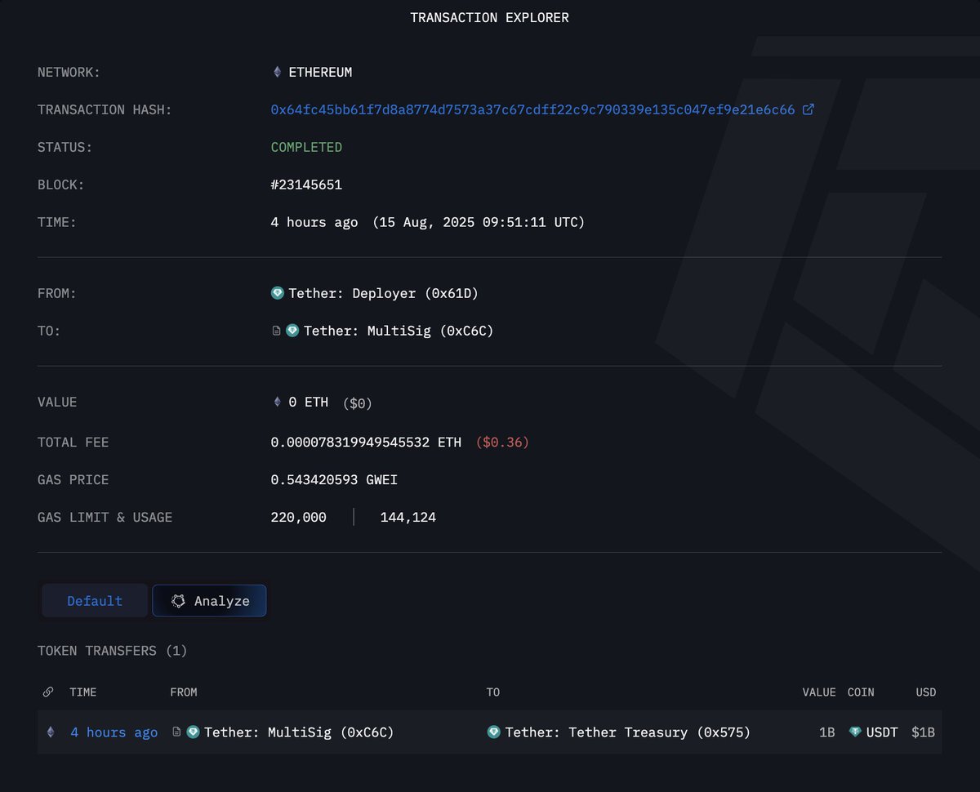This screenshot has height=792, width=980.
Task: Click the gas limit value 220,000
Action: click(x=298, y=517)
